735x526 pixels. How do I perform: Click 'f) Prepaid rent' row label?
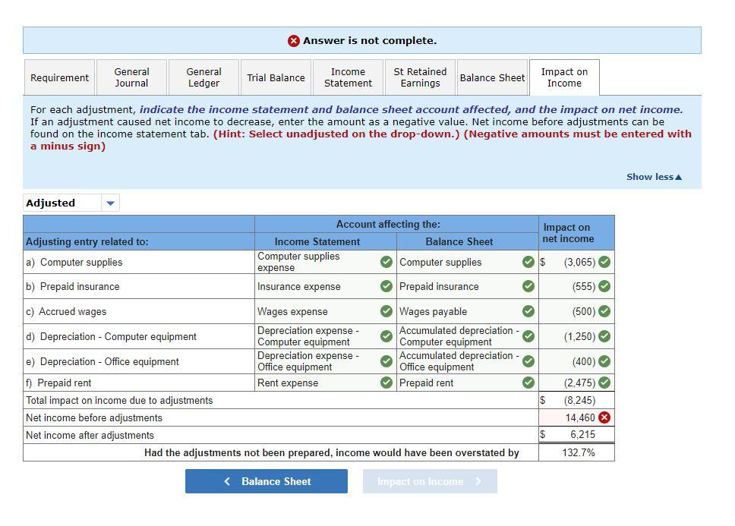click(58, 383)
